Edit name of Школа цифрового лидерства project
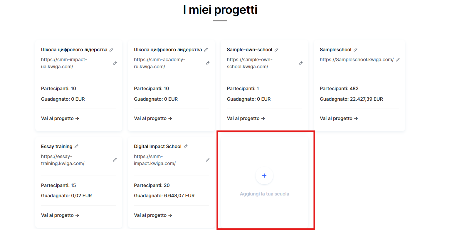 coord(206,50)
